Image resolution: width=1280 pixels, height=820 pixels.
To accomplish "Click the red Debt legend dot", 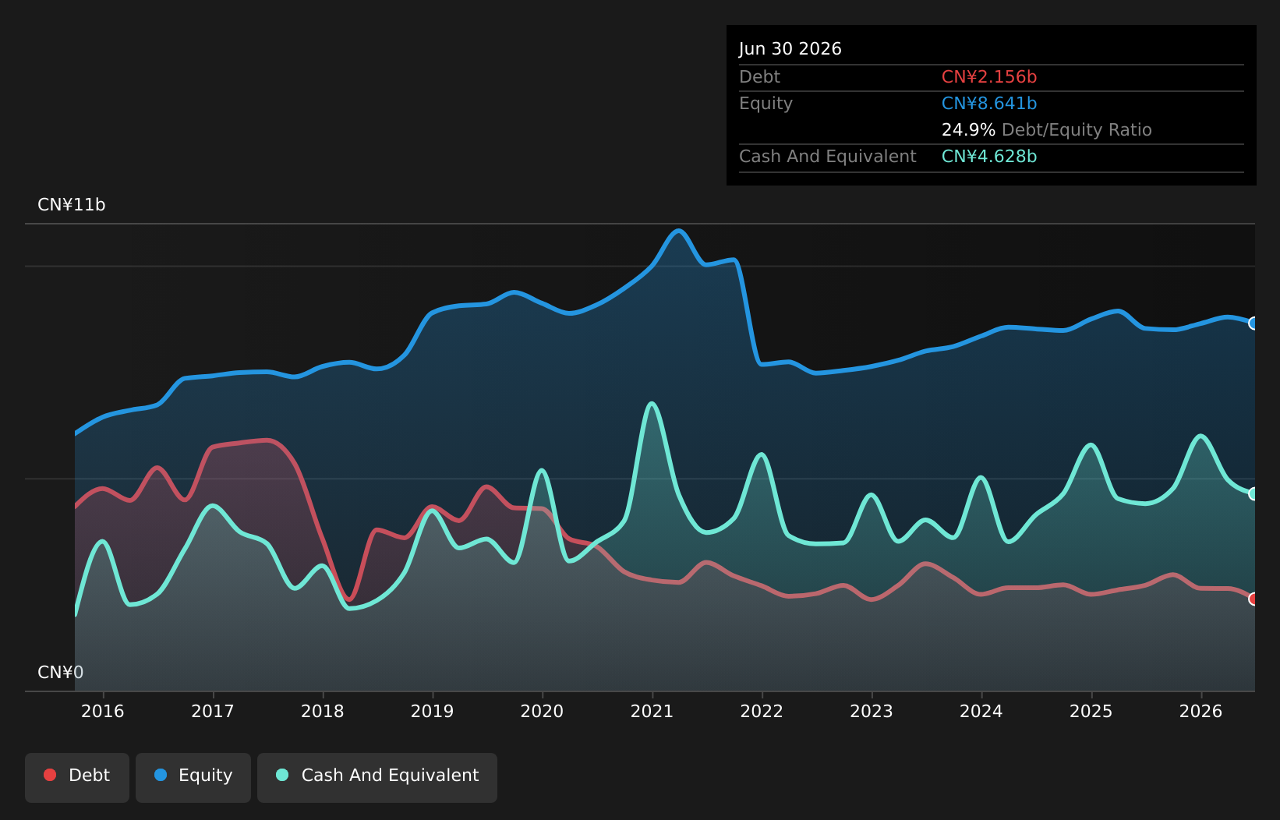I will pyautogui.click(x=50, y=775).
